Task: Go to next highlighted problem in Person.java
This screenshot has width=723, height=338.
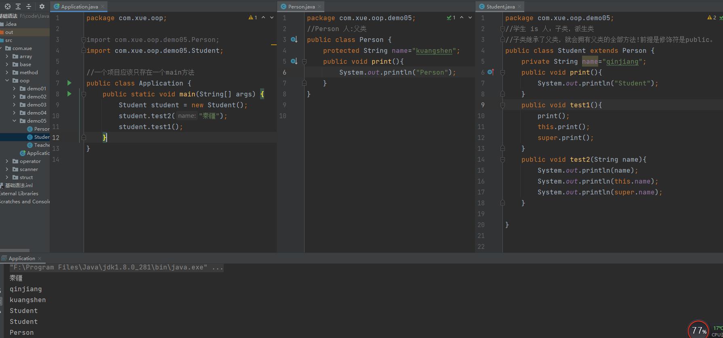Action: [x=470, y=18]
